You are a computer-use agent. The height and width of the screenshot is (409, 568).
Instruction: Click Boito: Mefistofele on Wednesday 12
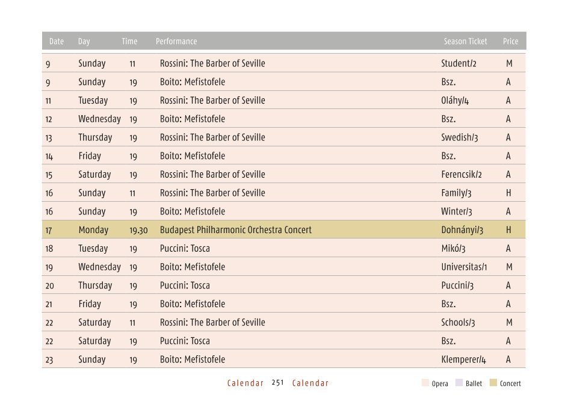(x=193, y=119)
